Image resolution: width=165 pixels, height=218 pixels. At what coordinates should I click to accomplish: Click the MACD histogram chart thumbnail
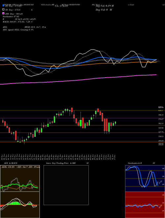pyautogui.click(x=20, y=205)
